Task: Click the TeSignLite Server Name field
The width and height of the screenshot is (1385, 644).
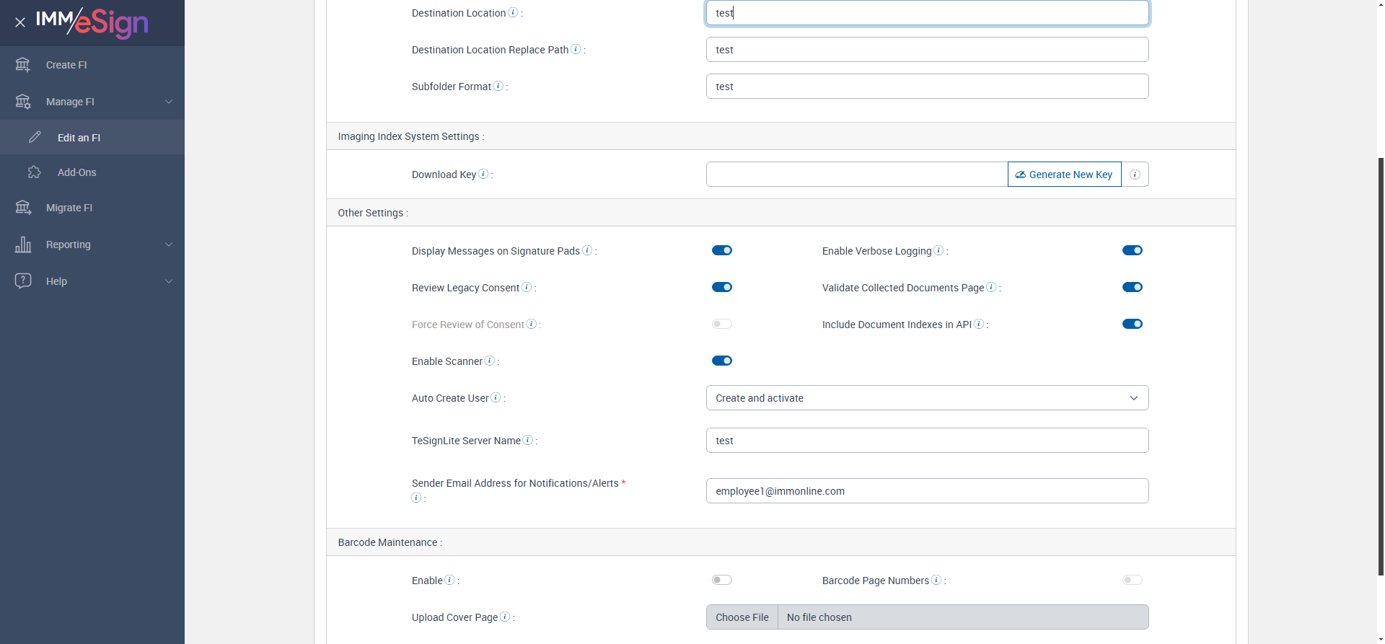Action: tap(927, 441)
